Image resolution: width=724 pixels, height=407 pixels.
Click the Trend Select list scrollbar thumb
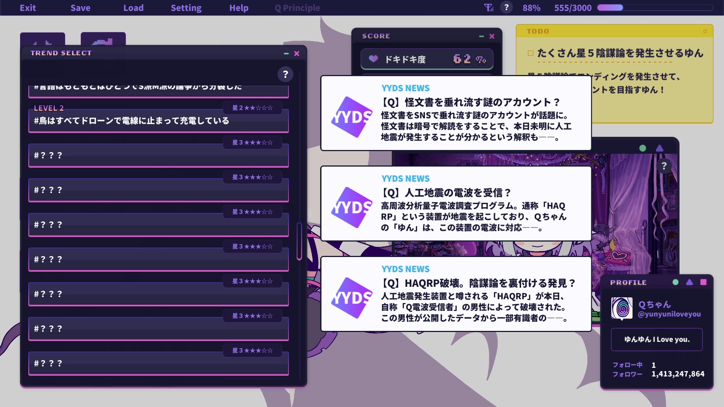pos(299,241)
